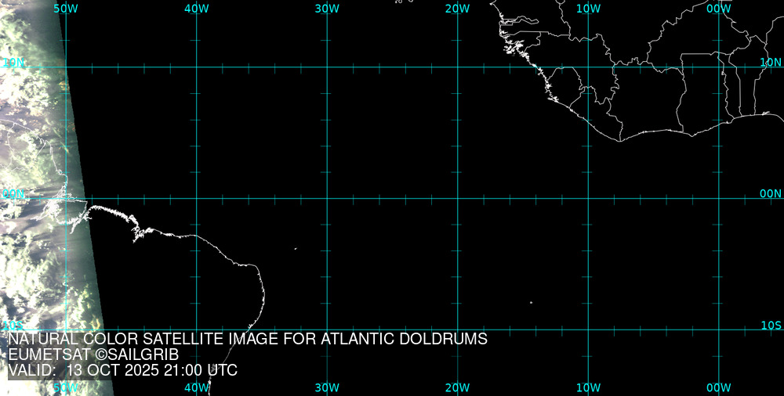Click the 50W longitude label at top edge
Screen dimensions: 784x396
coord(66,9)
